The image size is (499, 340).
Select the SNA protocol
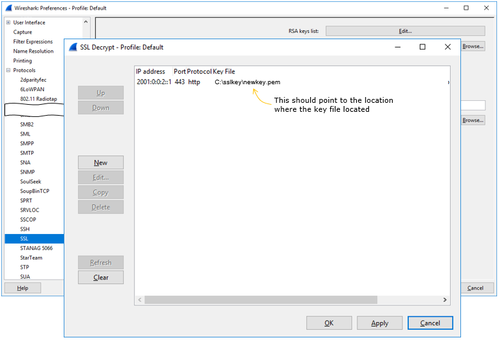[x=25, y=163]
